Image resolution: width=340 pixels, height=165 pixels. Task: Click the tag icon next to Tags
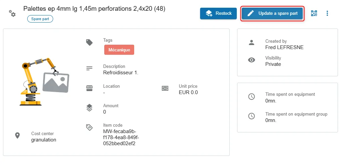(89, 42)
